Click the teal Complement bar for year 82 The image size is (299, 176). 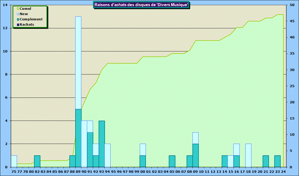(x=37, y=161)
